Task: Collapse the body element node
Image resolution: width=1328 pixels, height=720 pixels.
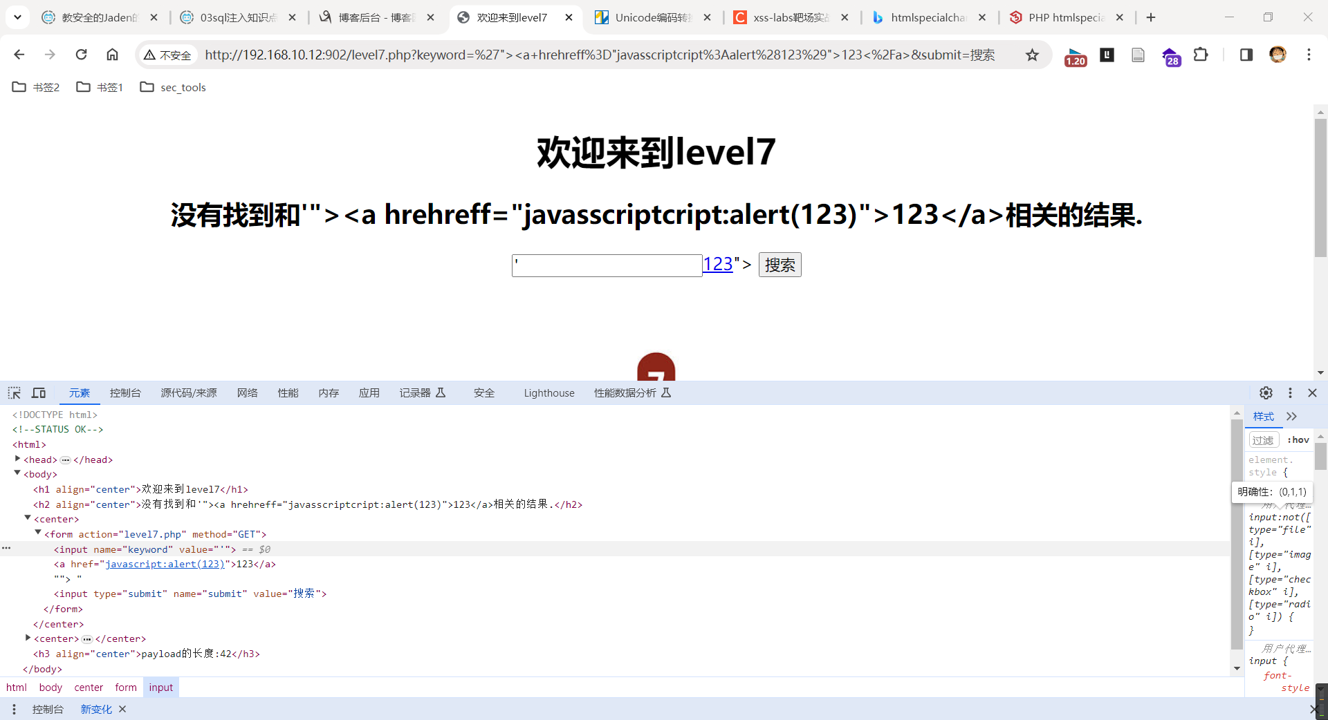Action: pyautogui.click(x=17, y=473)
